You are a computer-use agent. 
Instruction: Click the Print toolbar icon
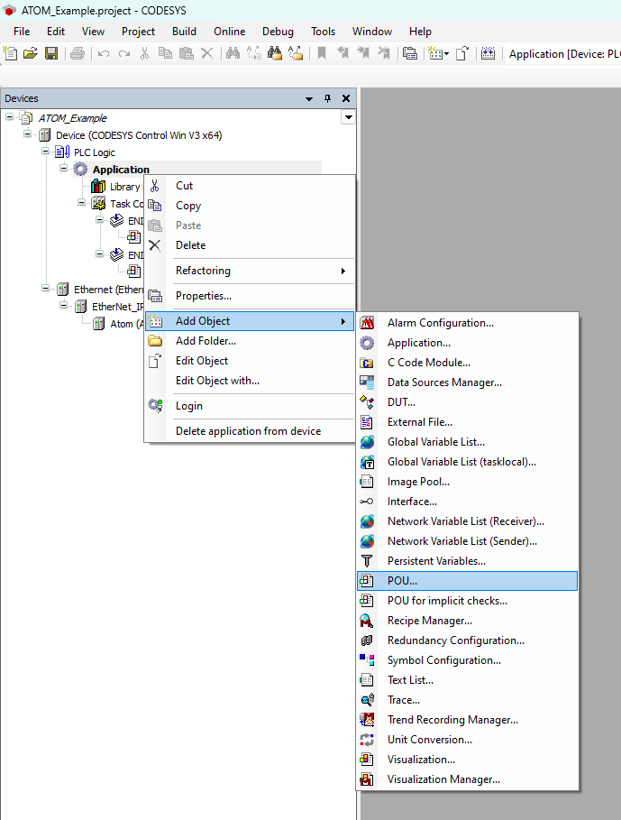(x=78, y=53)
